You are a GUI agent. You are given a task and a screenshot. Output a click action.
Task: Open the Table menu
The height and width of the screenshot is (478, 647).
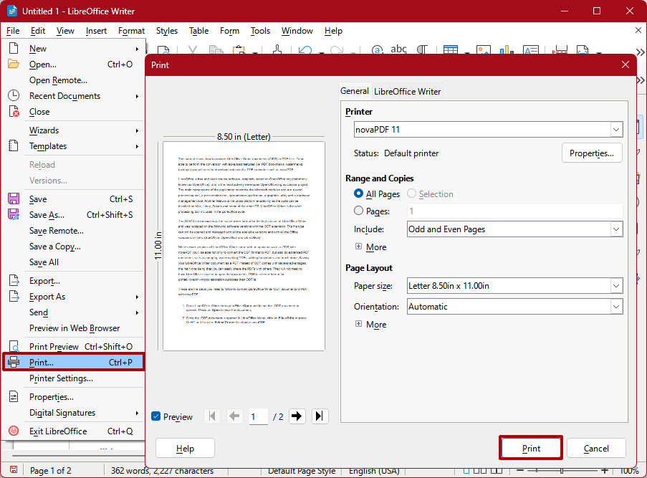198,31
